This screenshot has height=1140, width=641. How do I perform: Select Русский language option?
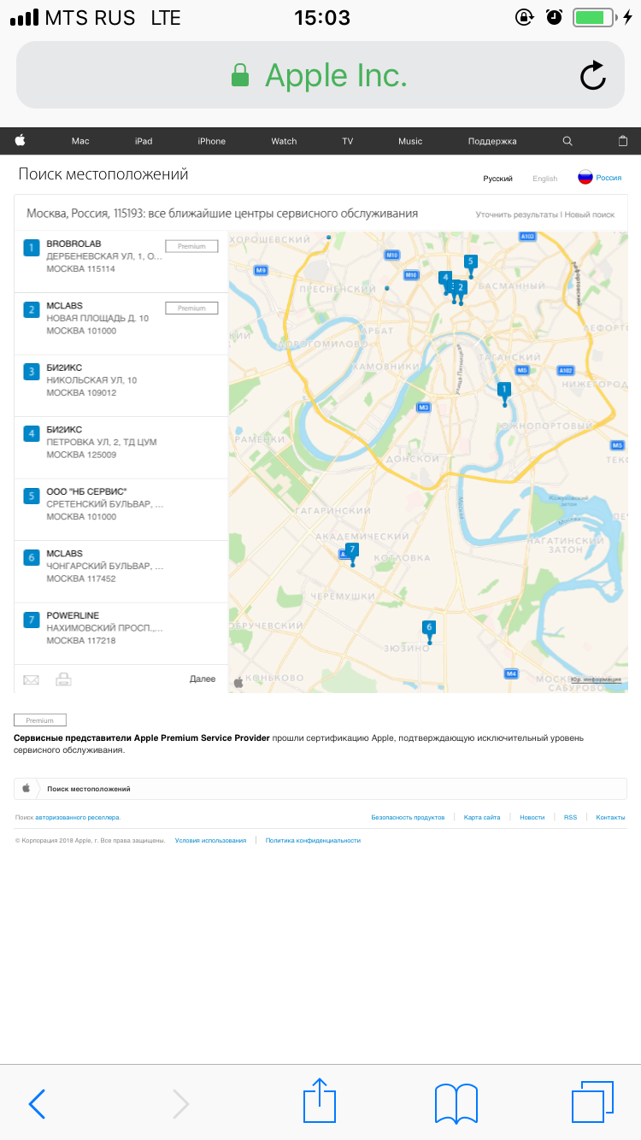[x=497, y=179]
